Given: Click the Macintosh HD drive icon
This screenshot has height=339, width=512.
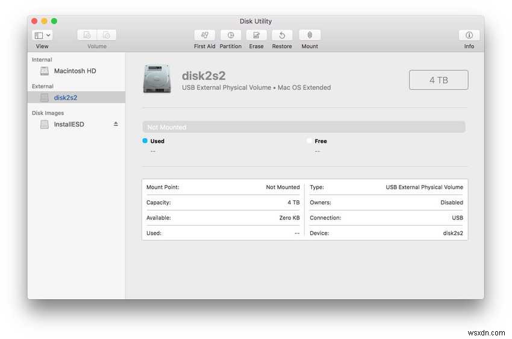Looking at the screenshot, I should [45, 71].
